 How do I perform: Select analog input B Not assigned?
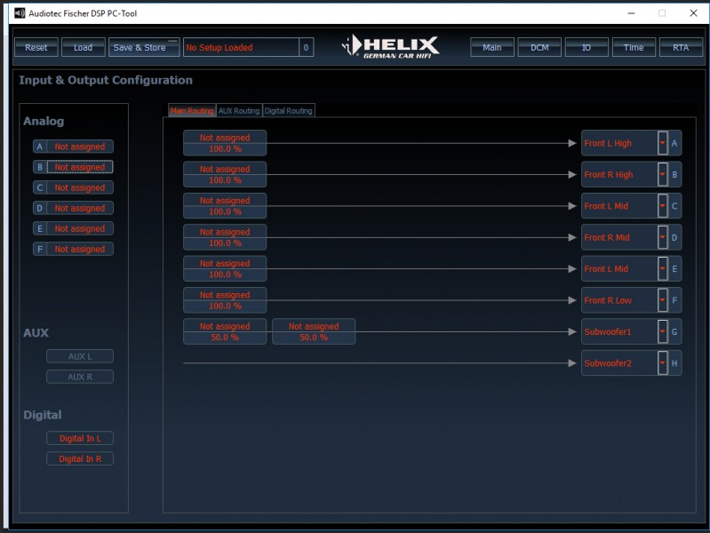click(80, 167)
